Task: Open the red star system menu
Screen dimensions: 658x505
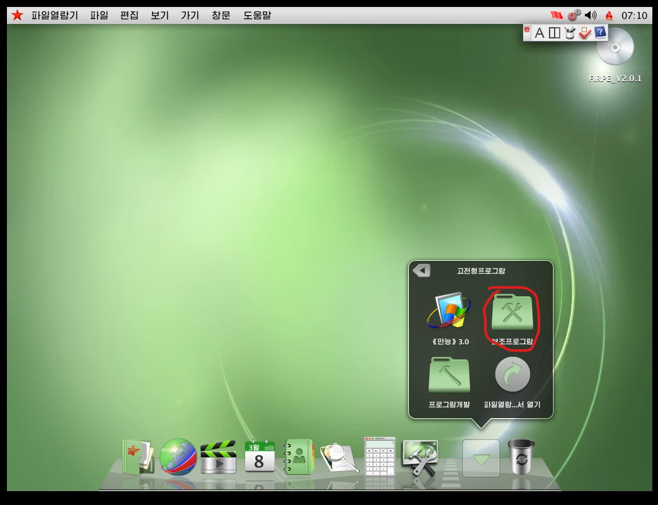Action: [x=17, y=15]
